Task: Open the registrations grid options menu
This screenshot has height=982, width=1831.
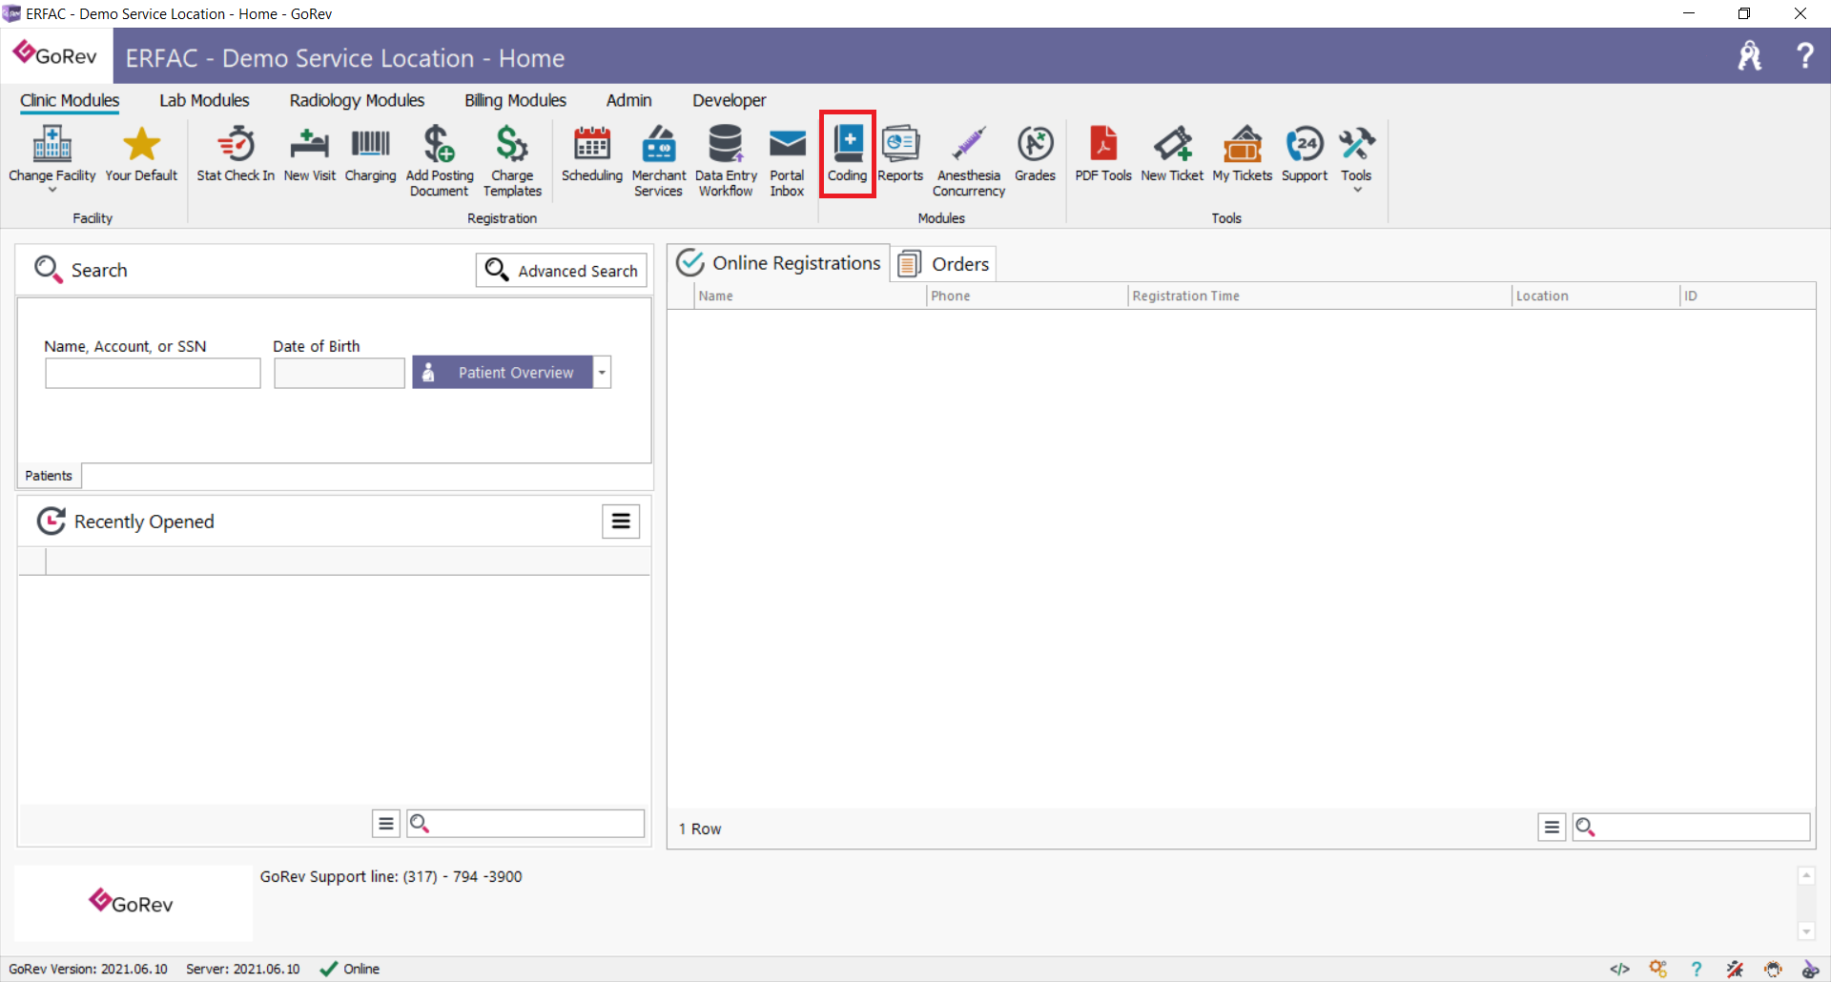Action: click(x=1552, y=827)
